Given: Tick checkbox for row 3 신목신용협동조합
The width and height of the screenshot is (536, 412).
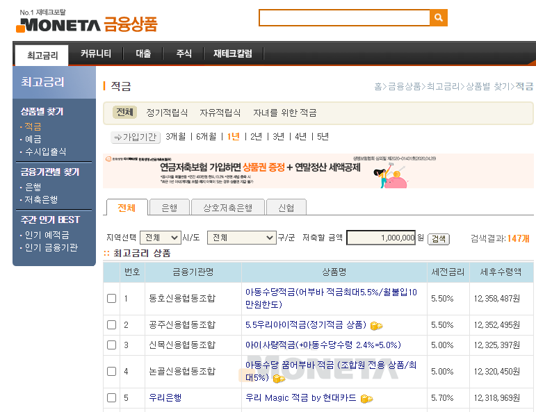Looking at the screenshot, I should point(111,345).
